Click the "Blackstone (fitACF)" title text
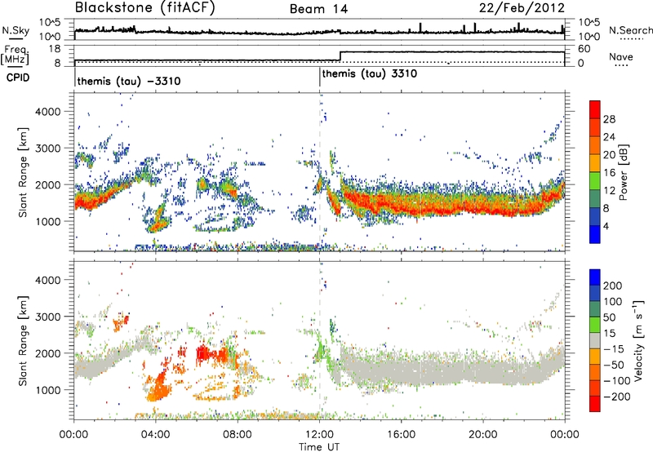 click(x=145, y=8)
